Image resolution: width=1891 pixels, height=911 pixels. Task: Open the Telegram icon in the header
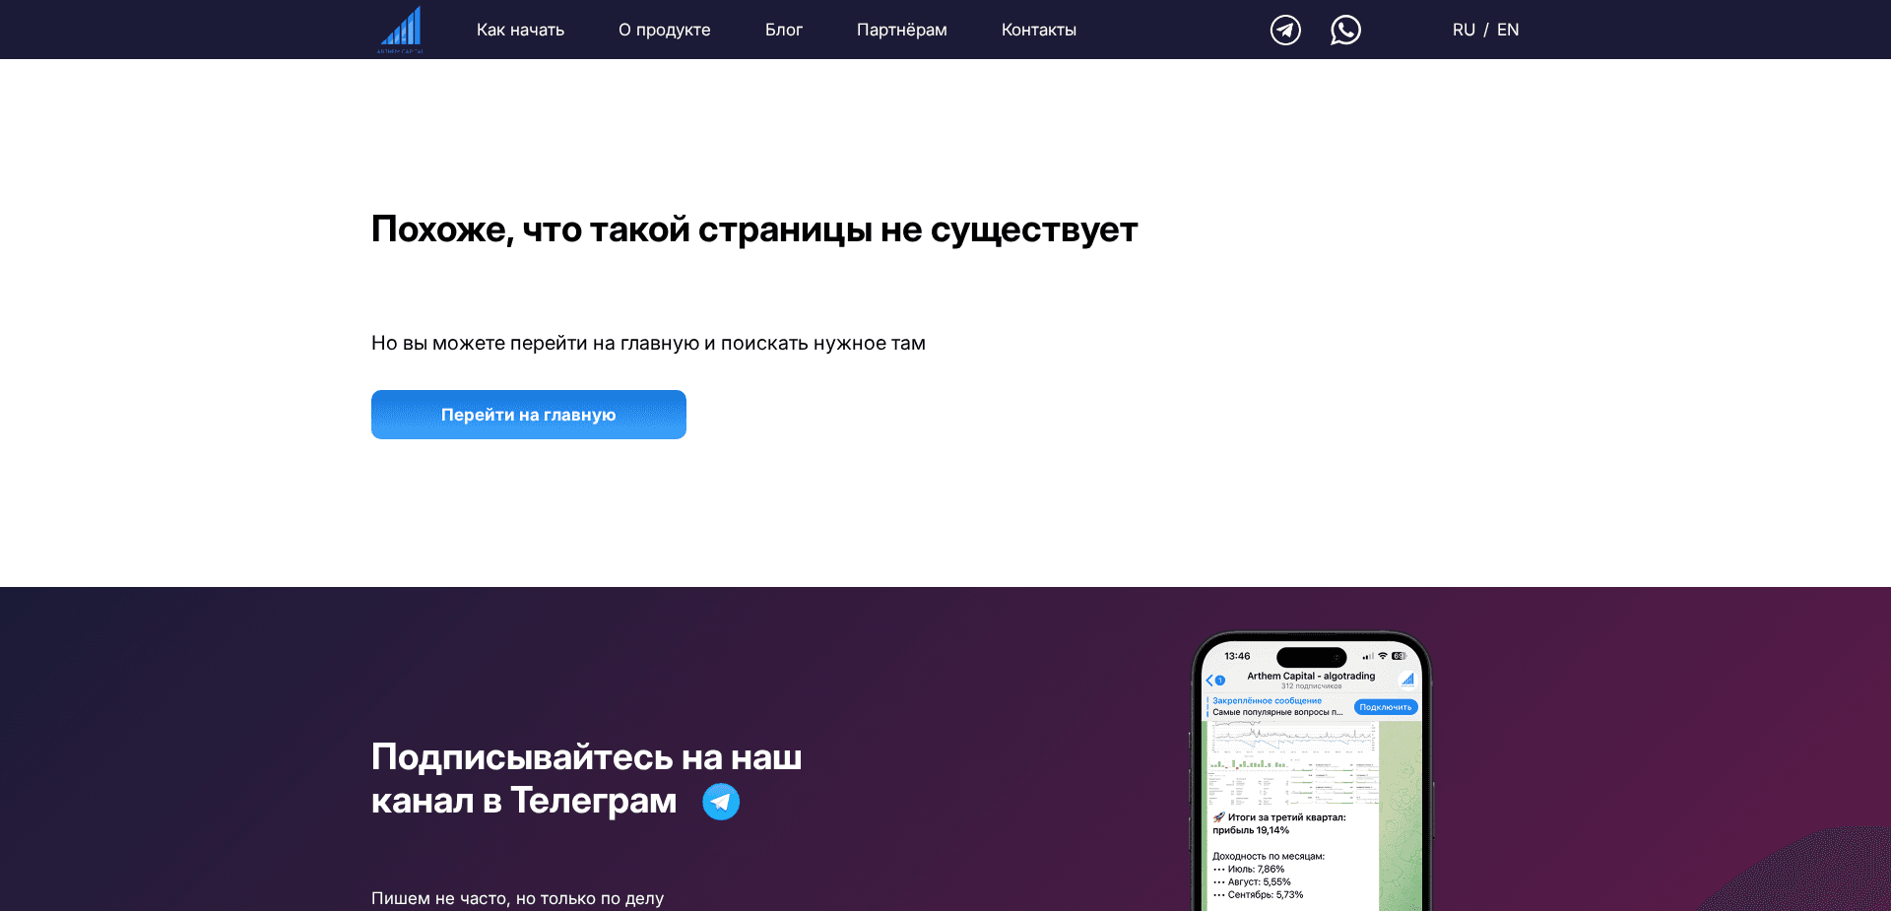point(1284,30)
